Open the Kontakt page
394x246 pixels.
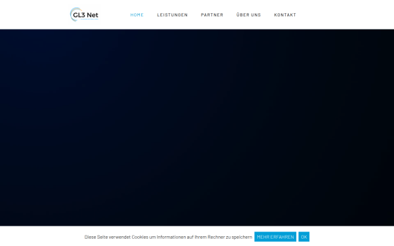285,15
